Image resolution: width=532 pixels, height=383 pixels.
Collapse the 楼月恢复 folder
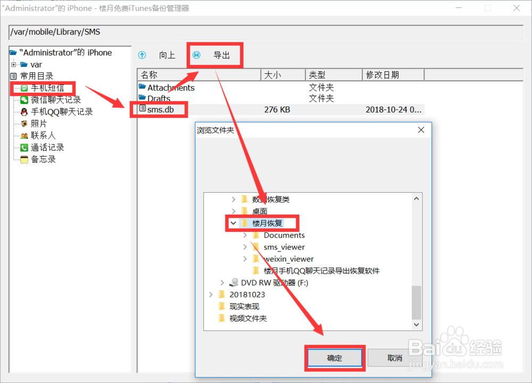point(234,223)
